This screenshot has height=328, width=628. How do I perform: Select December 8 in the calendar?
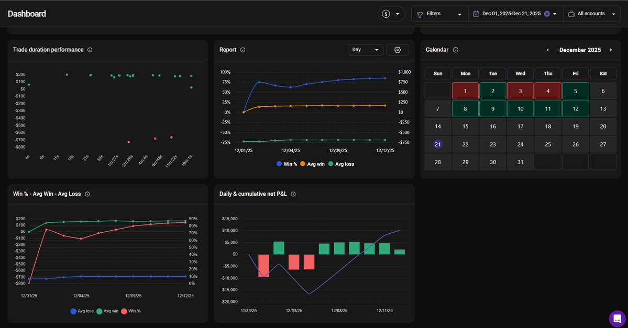pyautogui.click(x=466, y=109)
